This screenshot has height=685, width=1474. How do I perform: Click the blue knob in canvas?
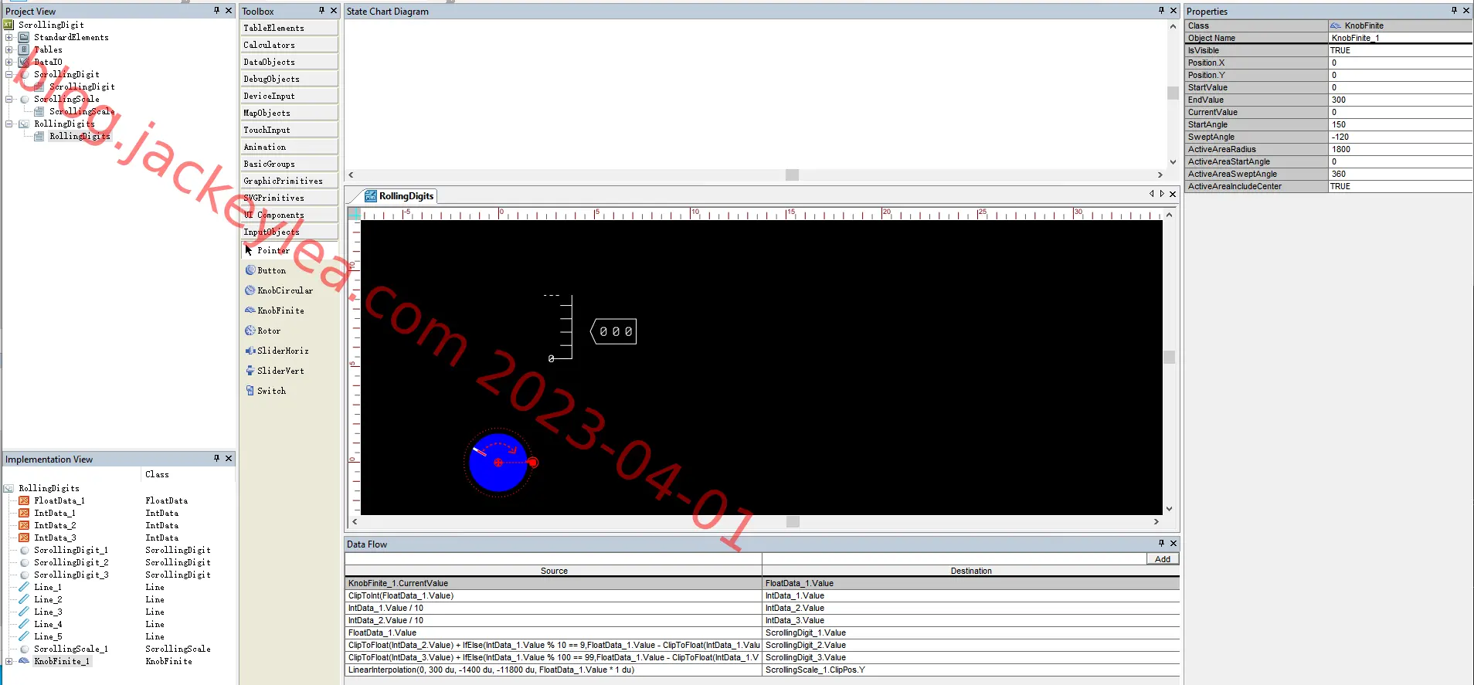[498, 463]
